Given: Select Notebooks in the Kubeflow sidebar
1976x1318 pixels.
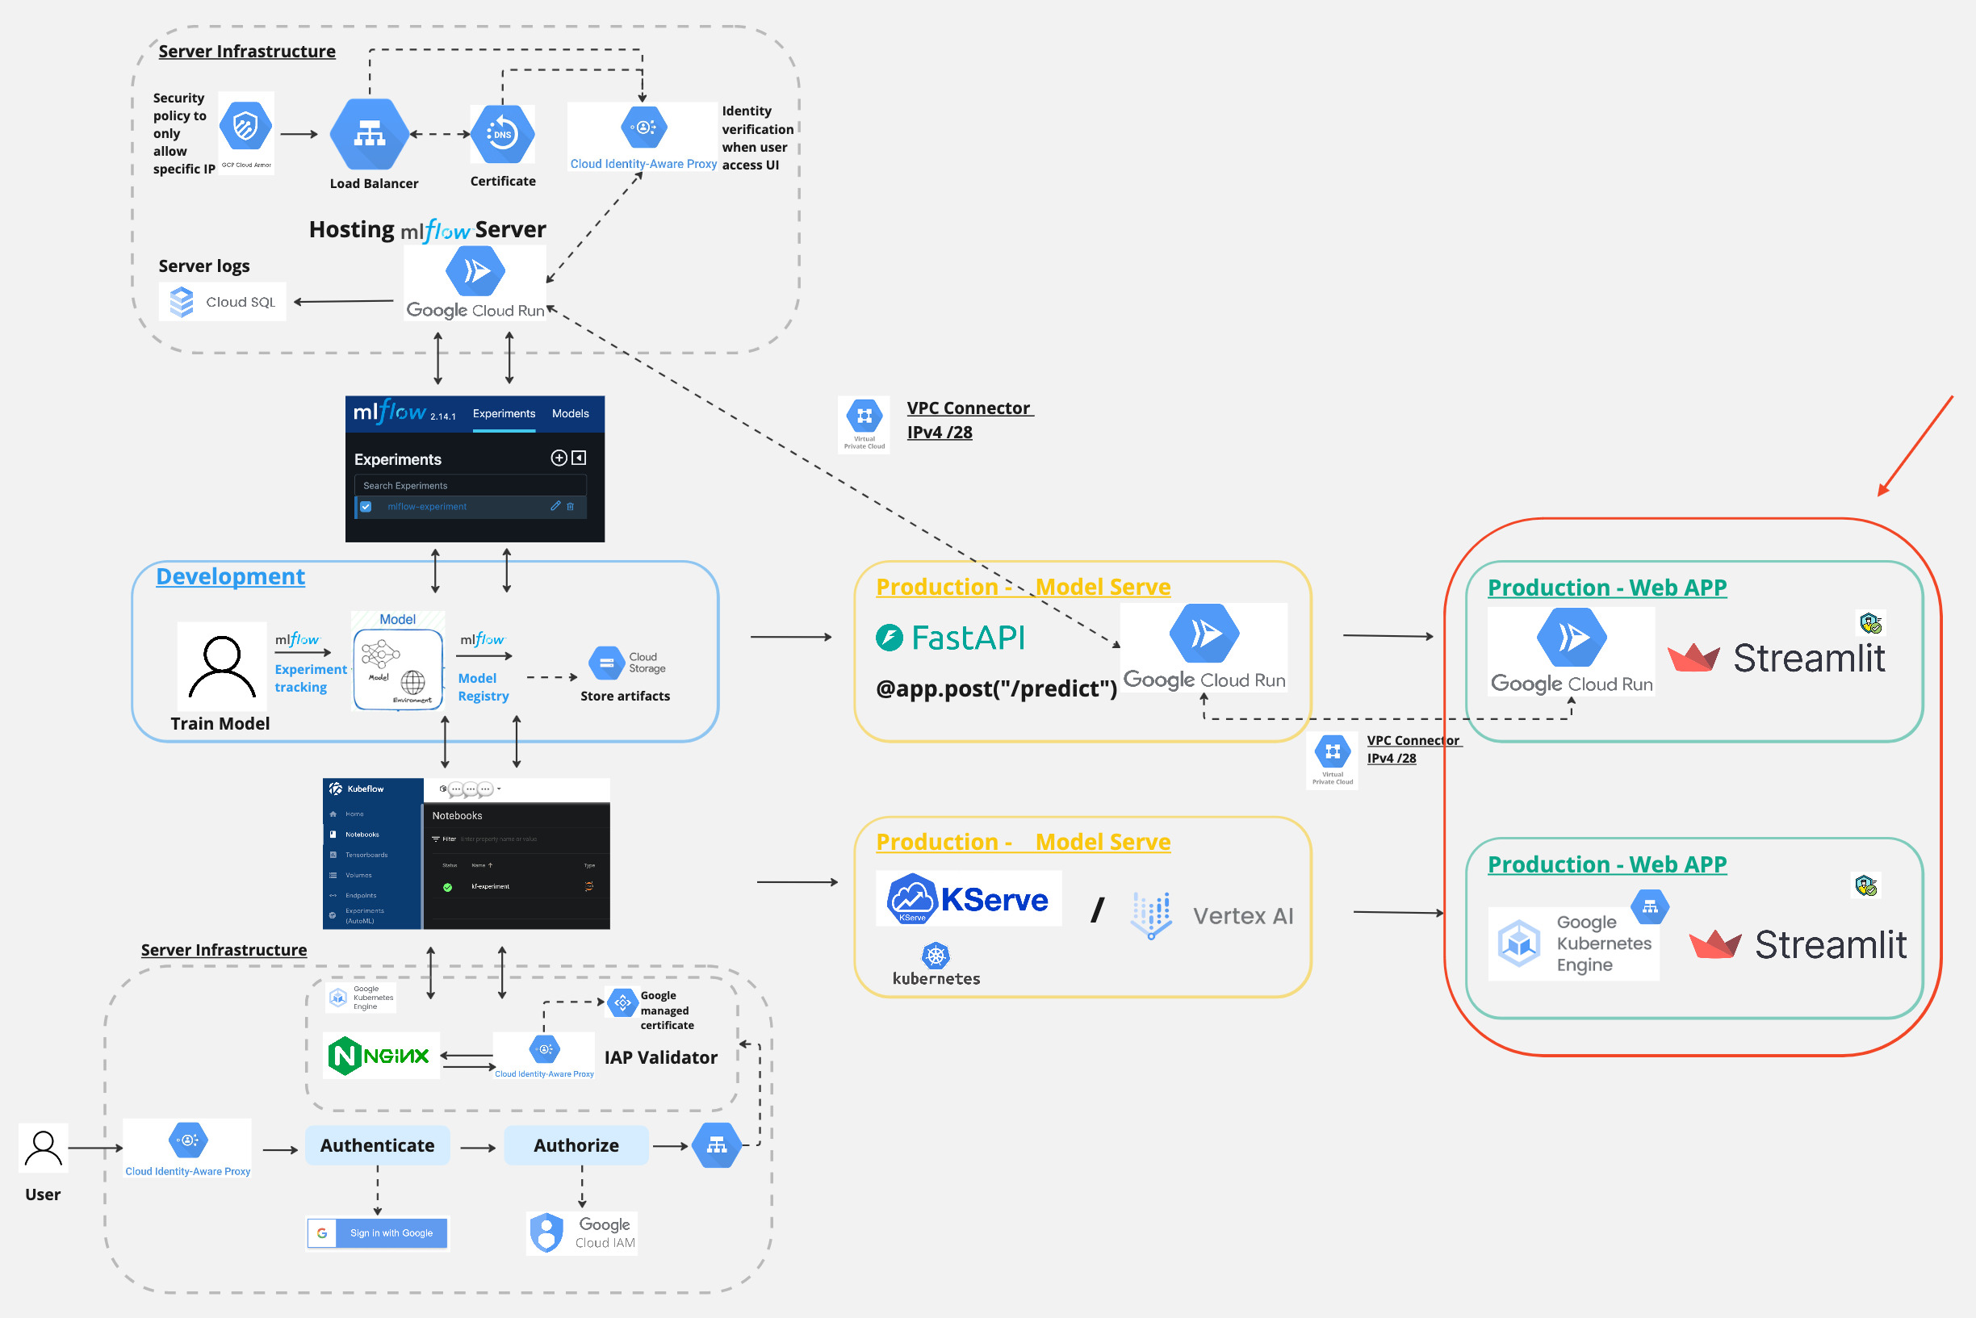Looking at the screenshot, I should [362, 835].
